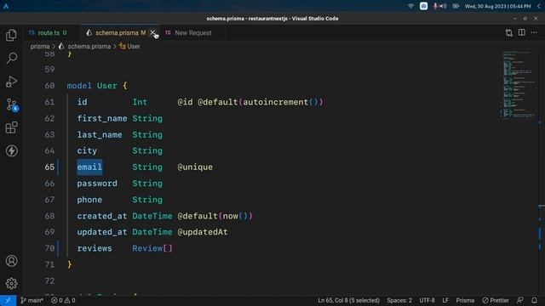Click the feedback icon in status bar
This screenshot has height=306, width=545.
click(x=520, y=300)
